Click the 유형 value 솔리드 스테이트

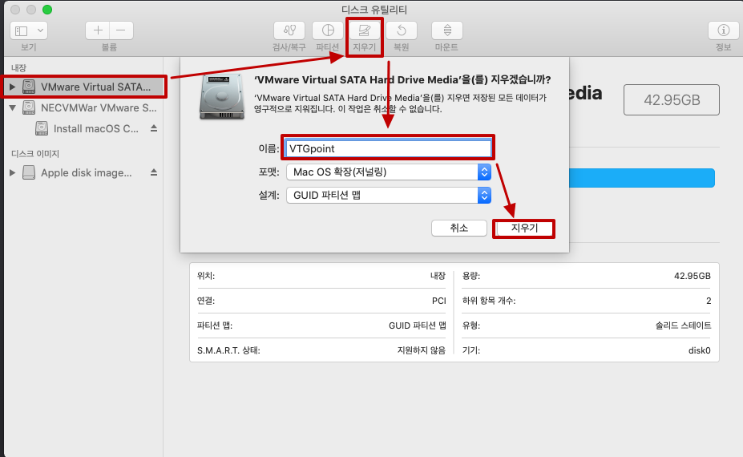point(684,326)
